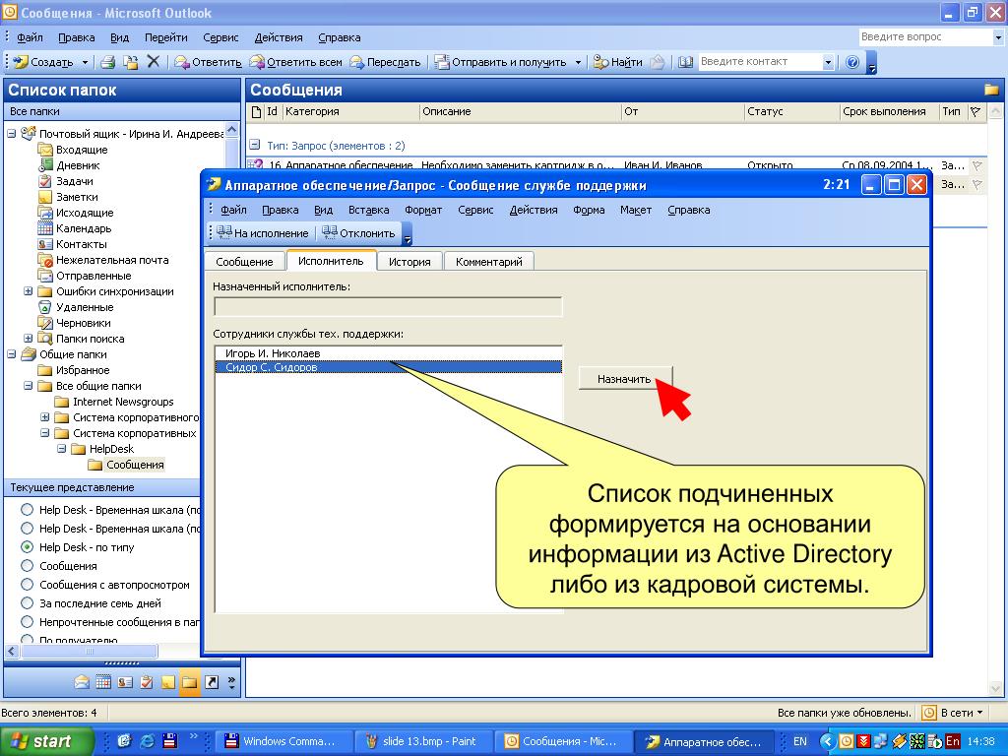Select Игорь И. Николаев in the staff list
The width and height of the screenshot is (1008, 756).
point(388,353)
